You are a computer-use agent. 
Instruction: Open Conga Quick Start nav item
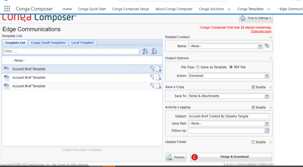point(92,9)
